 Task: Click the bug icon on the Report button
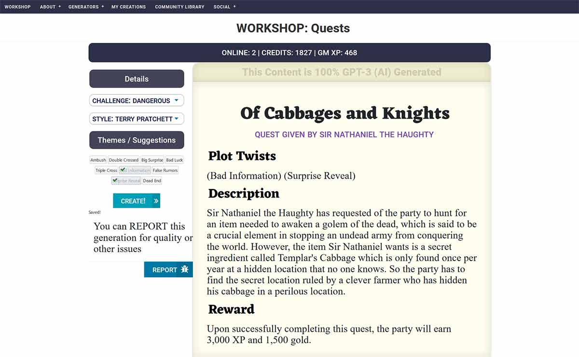(185, 270)
